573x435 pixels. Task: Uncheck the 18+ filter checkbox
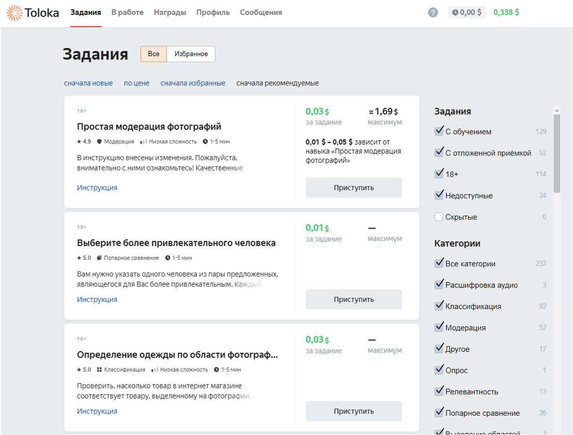439,174
